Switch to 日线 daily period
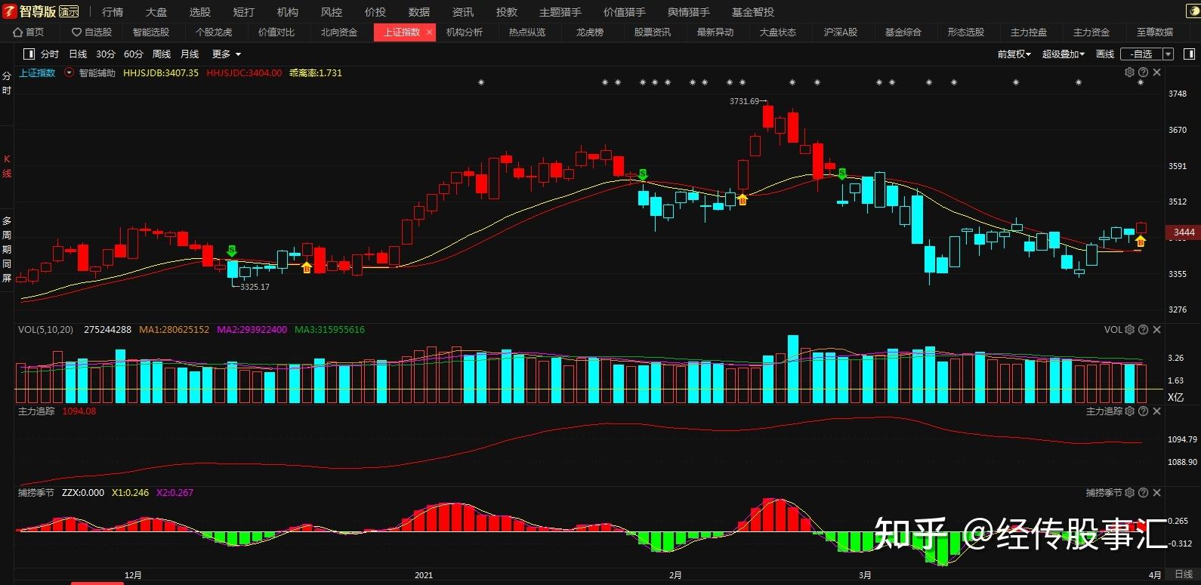Image resolution: width=1201 pixels, height=585 pixels. (78, 54)
